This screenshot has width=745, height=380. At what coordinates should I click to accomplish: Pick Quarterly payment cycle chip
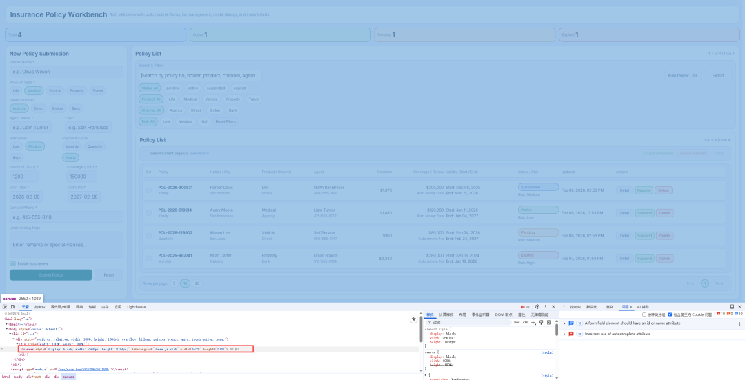pos(95,146)
